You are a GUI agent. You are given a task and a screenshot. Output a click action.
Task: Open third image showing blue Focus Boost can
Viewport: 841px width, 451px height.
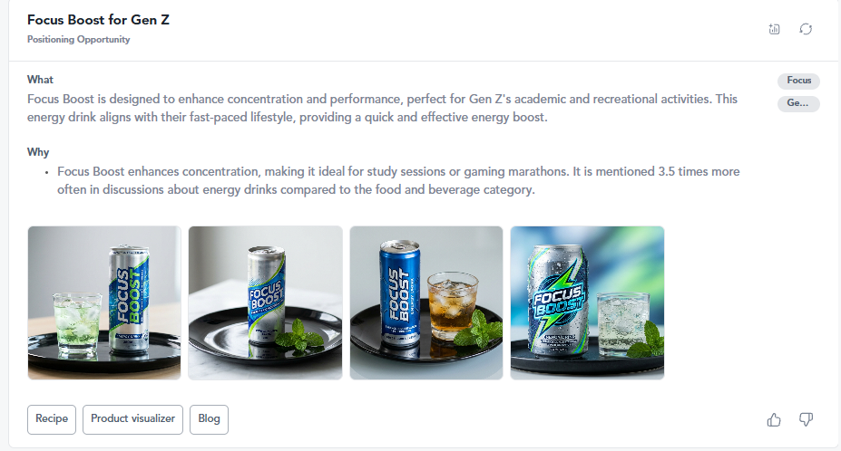pos(426,302)
